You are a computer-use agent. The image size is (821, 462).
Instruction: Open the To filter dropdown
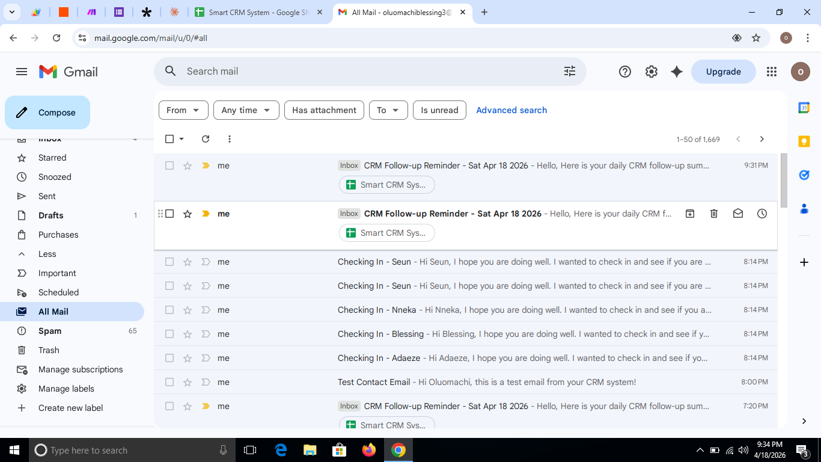coord(388,110)
